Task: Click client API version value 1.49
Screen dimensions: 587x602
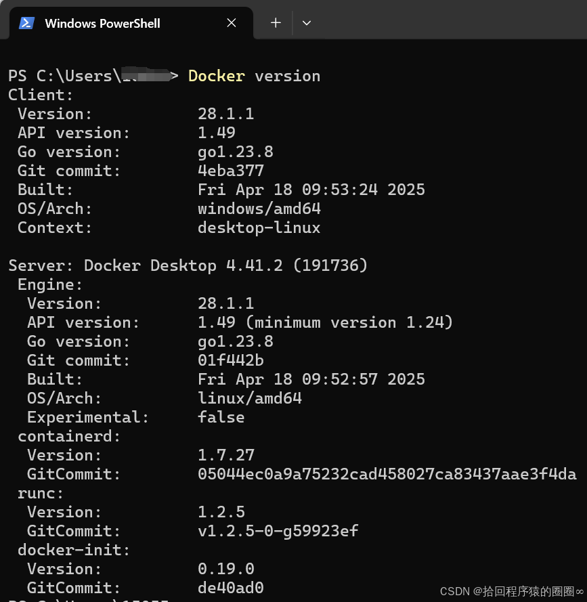Action: [217, 133]
